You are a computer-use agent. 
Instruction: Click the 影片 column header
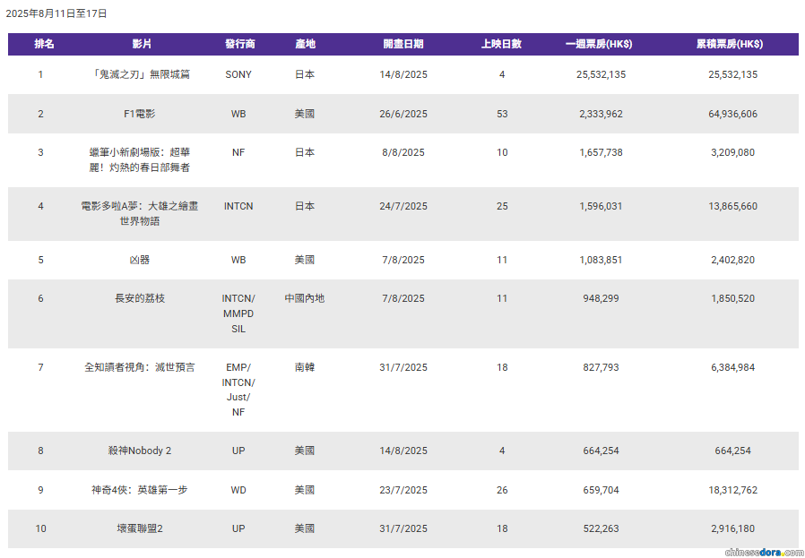[142, 44]
